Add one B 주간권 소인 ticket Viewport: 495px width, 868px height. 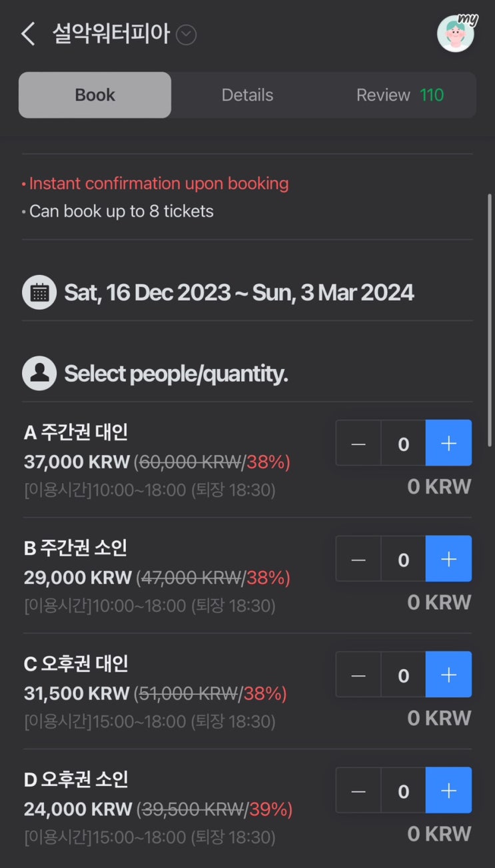point(448,559)
